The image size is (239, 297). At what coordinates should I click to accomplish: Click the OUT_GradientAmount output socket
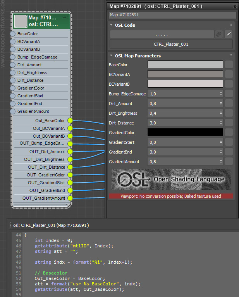(70, 198)
